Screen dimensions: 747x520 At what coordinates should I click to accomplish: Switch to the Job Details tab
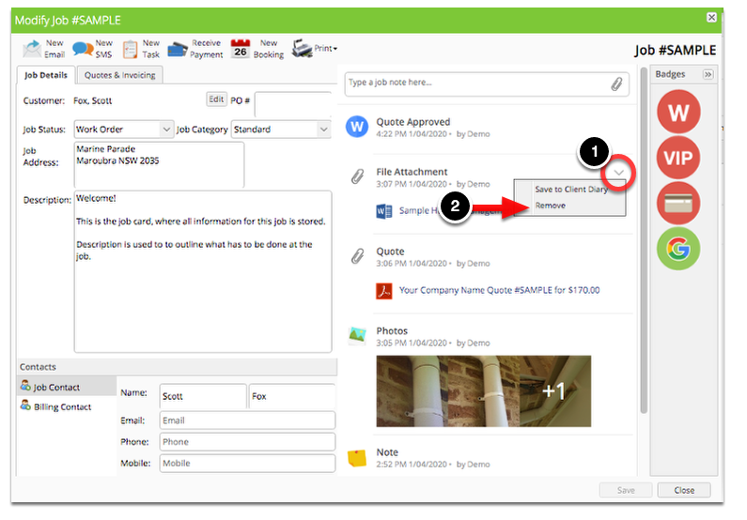coord(46,75)
